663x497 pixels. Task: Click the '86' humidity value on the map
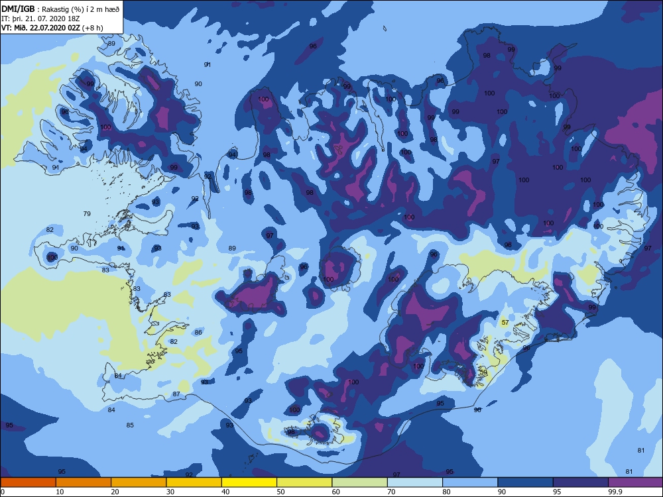[198, 332]
